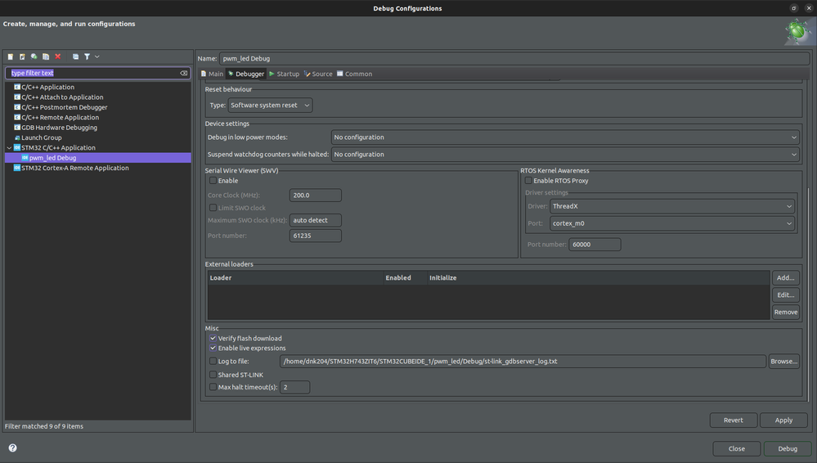817x463 pixels.
Task: Open the Debug in low power modes dropdown
Action: [x=564, y=137]
